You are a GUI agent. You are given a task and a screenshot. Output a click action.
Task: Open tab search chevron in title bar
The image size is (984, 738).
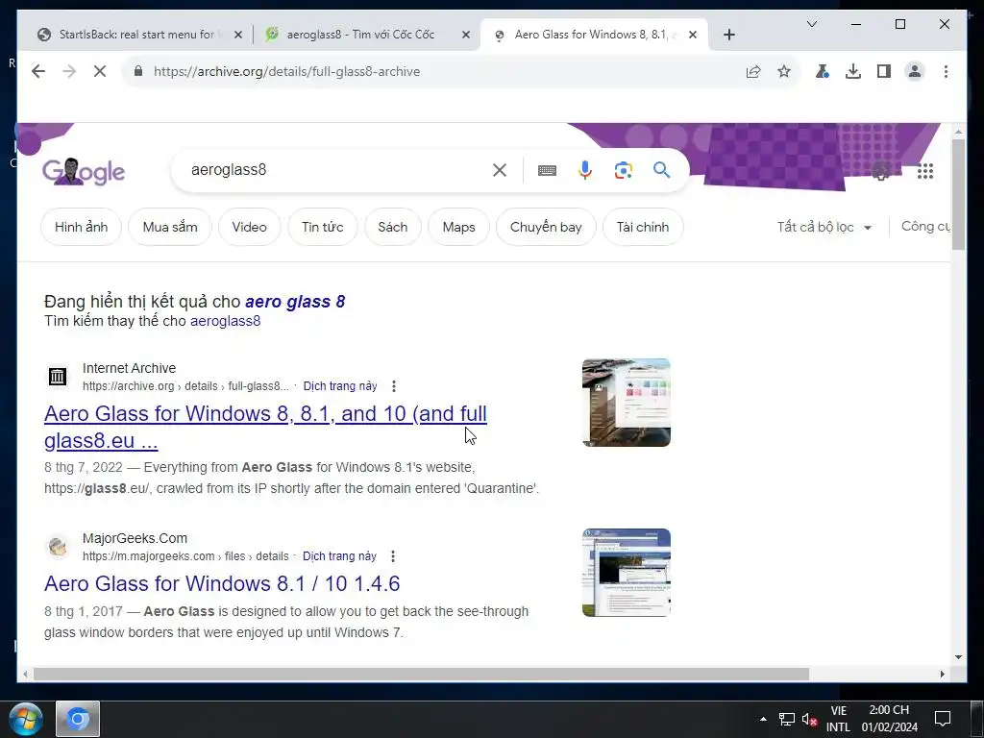click(811, 24)
